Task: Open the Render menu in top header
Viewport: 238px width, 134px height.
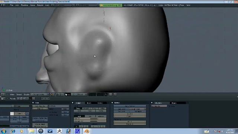Action: pos(40,5)
